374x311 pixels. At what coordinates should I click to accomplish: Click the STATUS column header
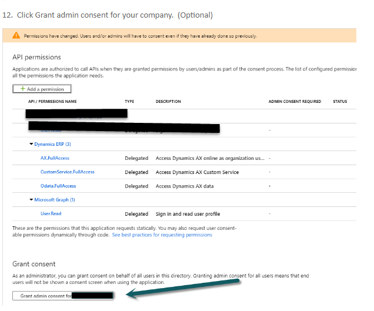click(x=340, y=101)
